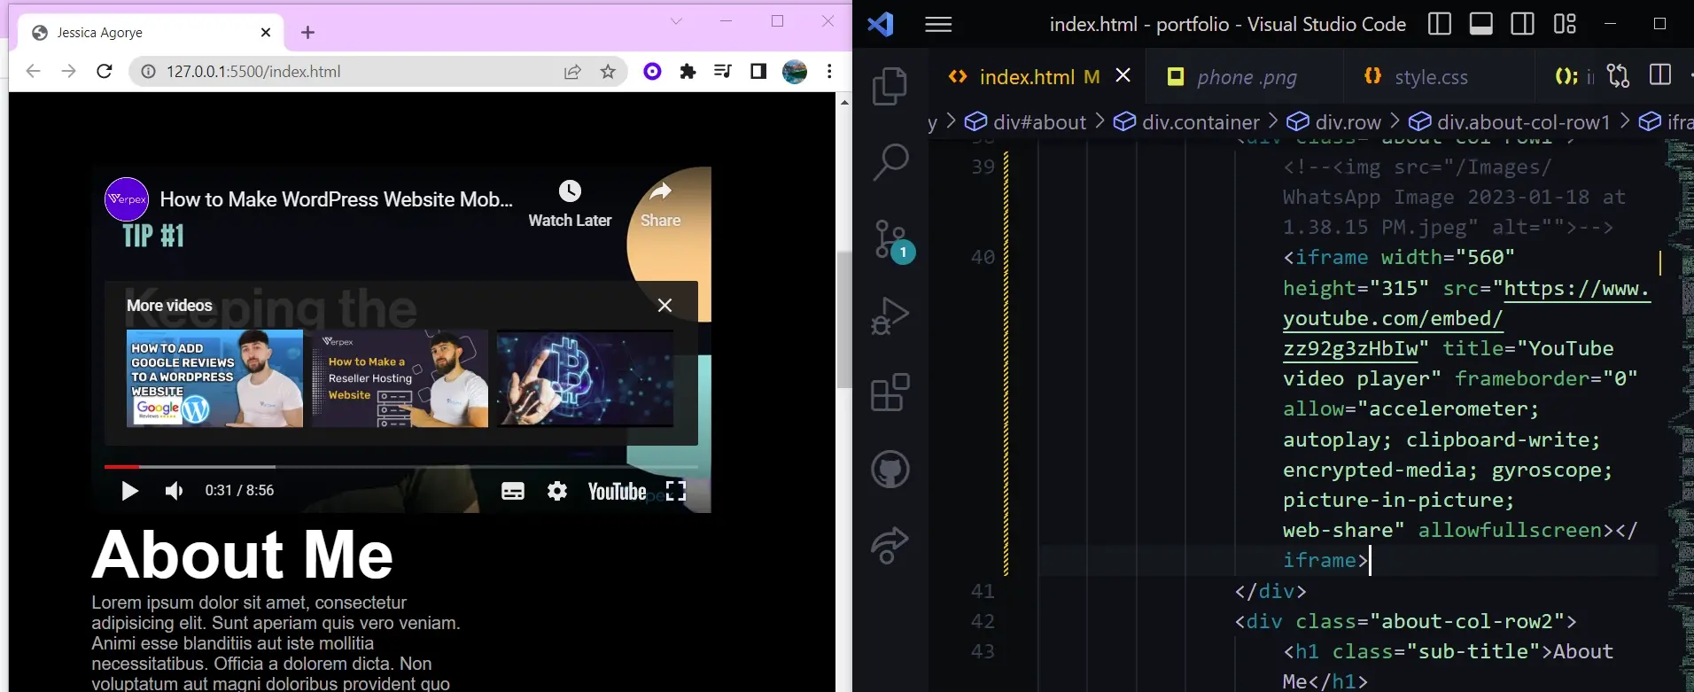
Task: Open the Extensions view
Action: tap(890, 392)
